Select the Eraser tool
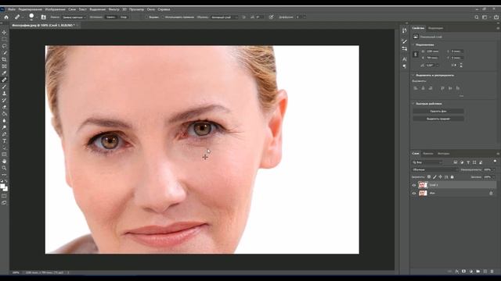 pyautogui.click(x=4, y=107)
